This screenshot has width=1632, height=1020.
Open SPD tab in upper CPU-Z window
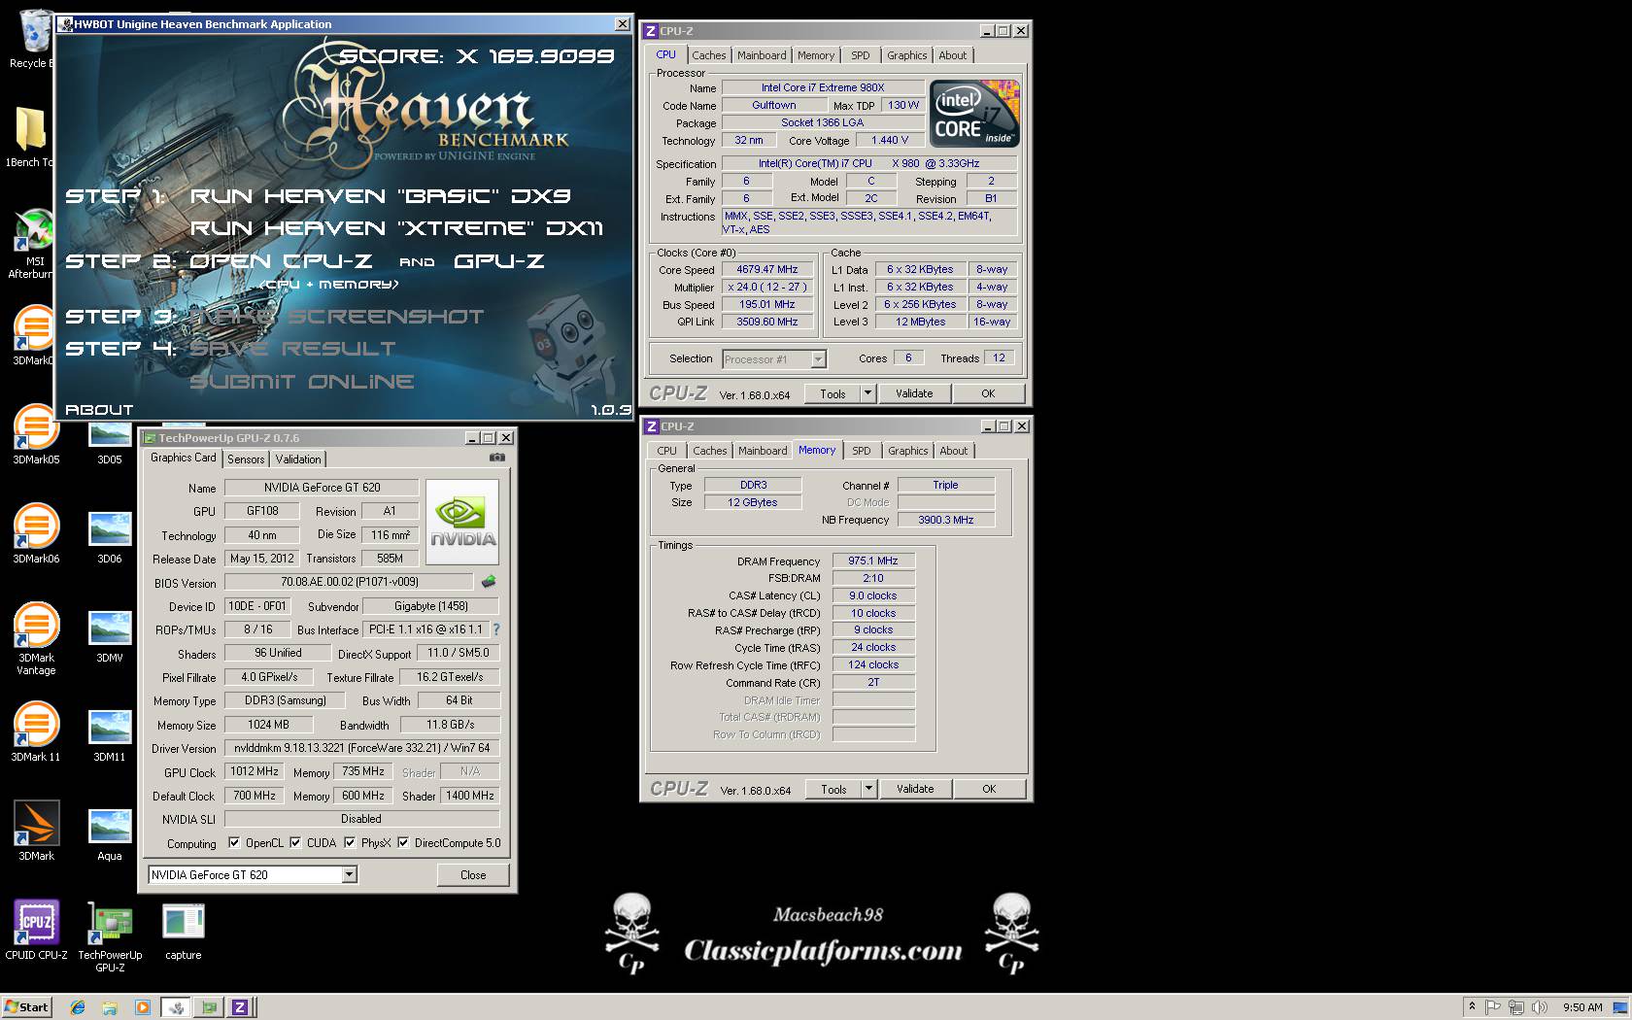tap(861, 55)
